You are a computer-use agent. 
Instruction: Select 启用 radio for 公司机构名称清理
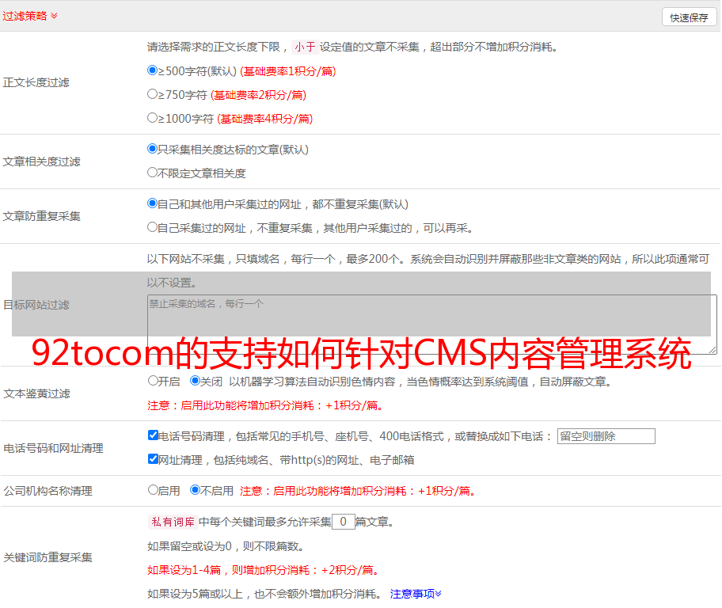tap(153, 489)
